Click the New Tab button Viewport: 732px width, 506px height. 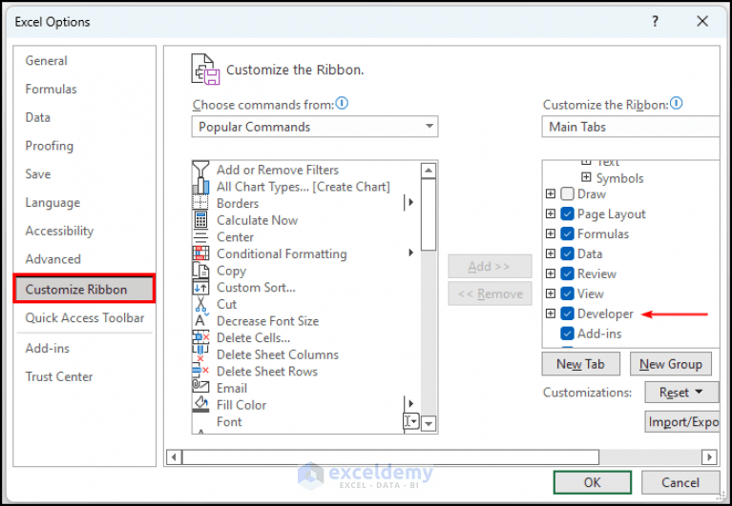(581, 364)
